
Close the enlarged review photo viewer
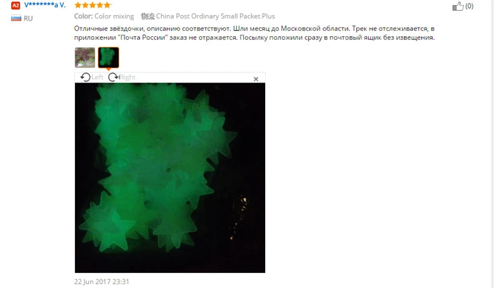point(256,79)
